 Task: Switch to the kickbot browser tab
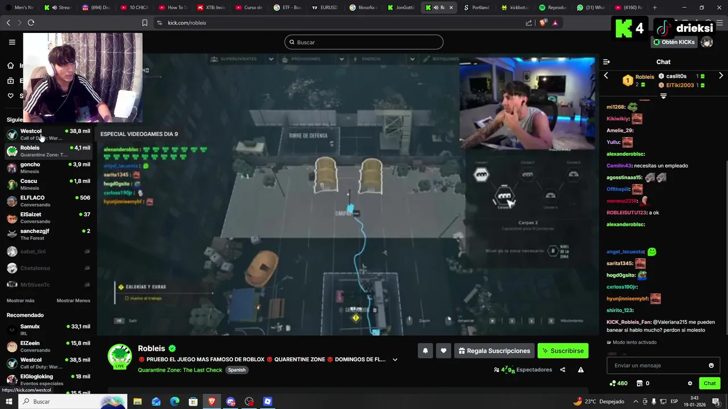click(x=515, y=7)
